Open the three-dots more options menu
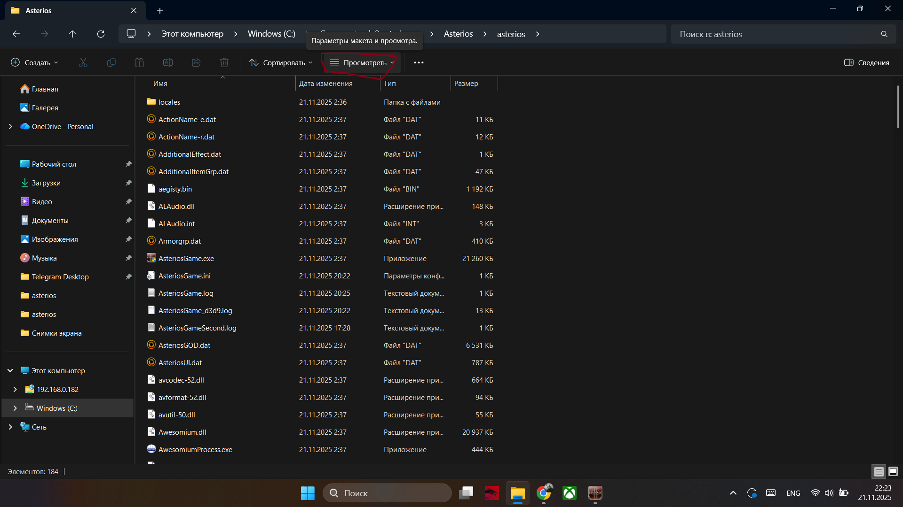Viewport: 903px width, 507px height. tap(419, 62)
